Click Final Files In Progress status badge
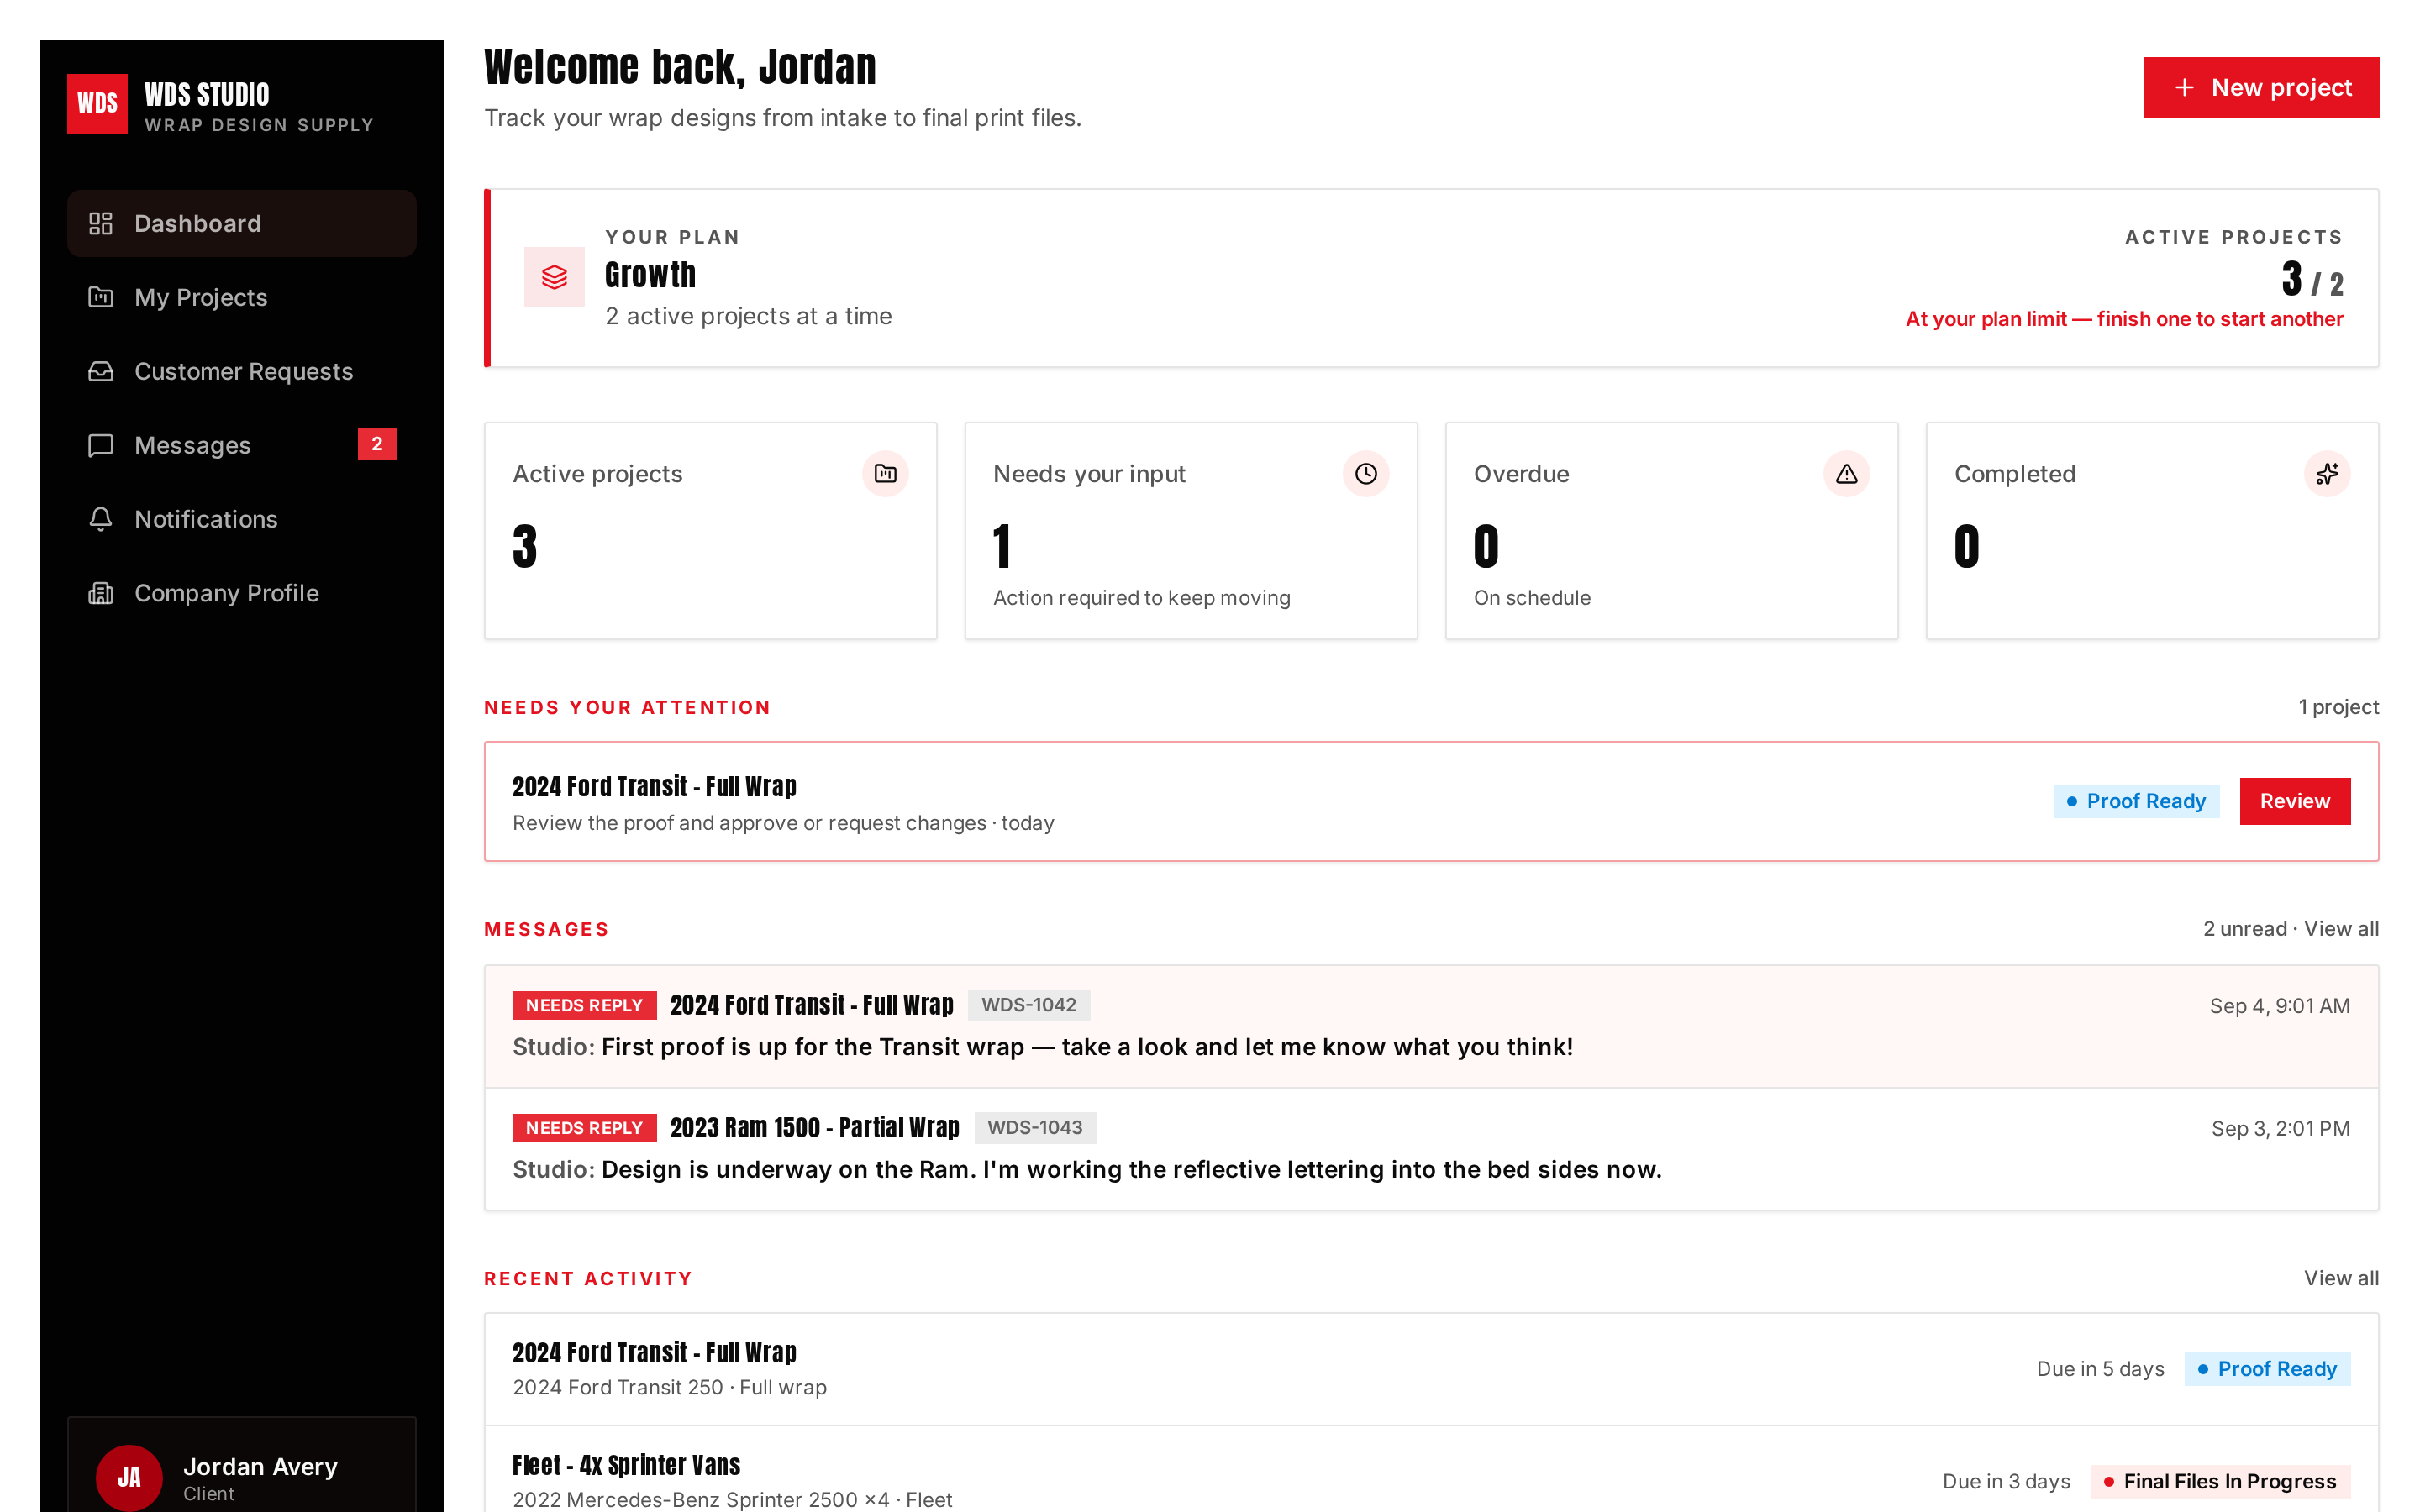2420x1512 pixels. [x=2220, y=1481]
